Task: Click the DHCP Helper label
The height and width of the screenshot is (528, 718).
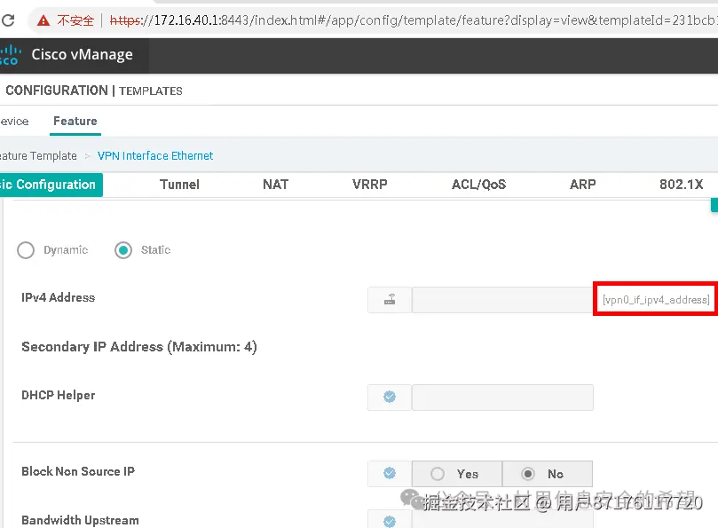Action: coord(59,395)
